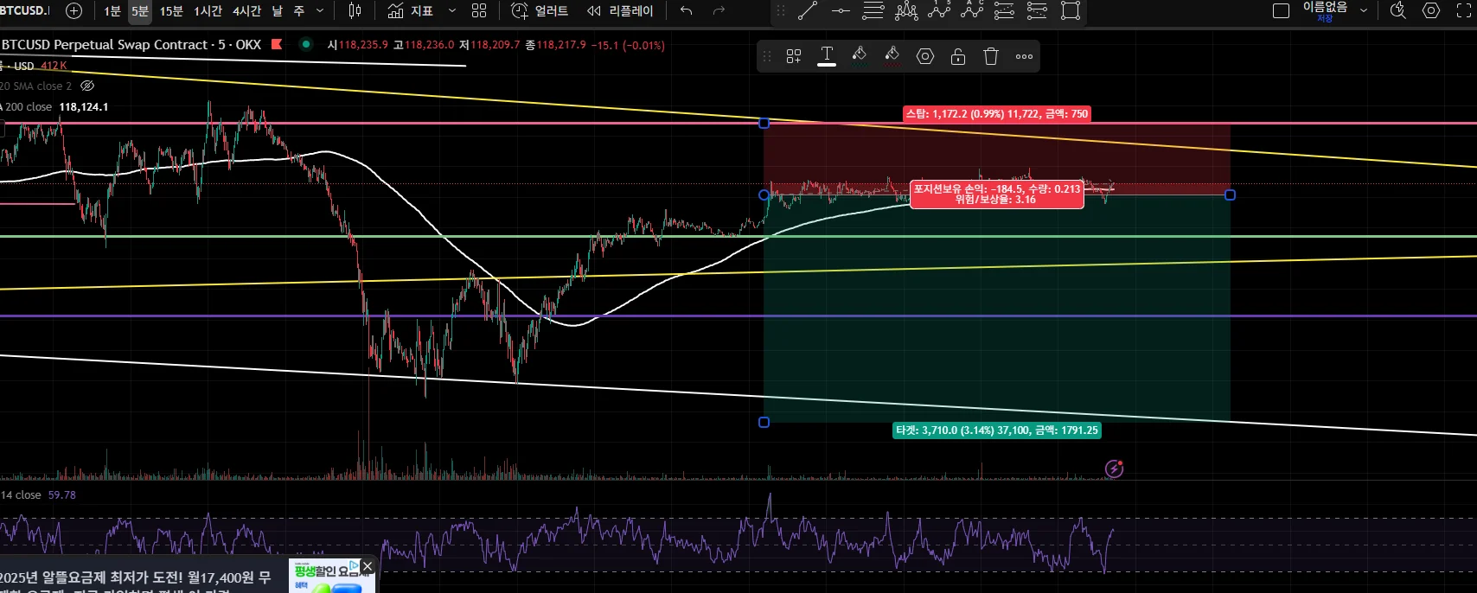This screenshot has width=1477, height=593.
Task: Click the red flag next to OKX
Action: pyautogui.click(x=277, y=44)
